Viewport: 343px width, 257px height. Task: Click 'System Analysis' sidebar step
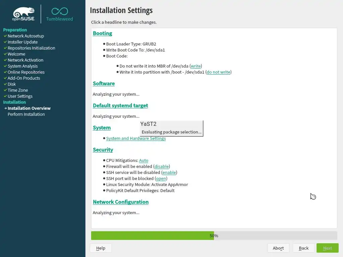tap(22, 66)
